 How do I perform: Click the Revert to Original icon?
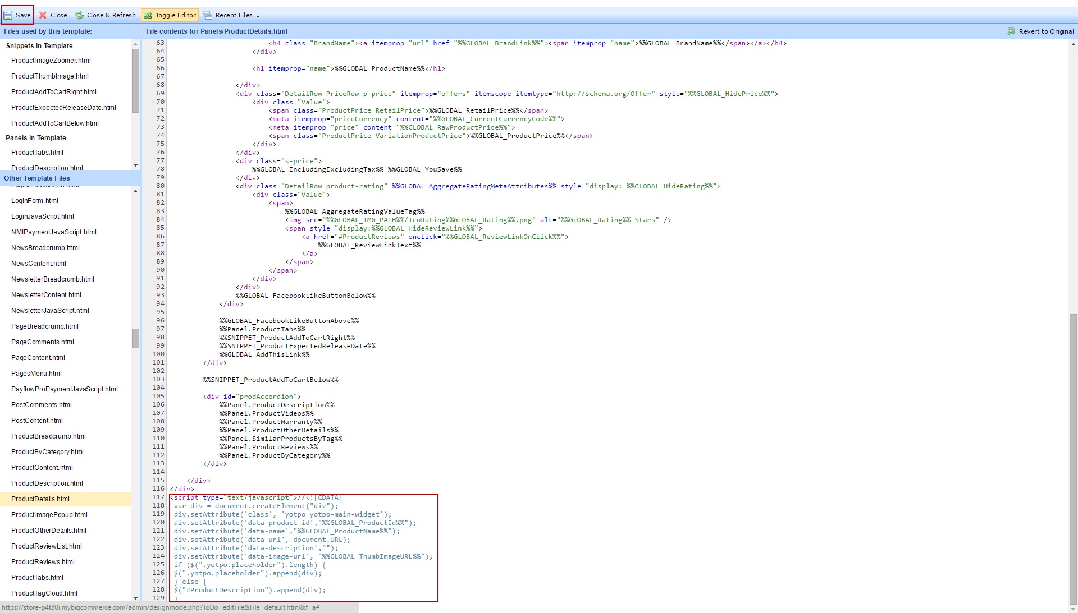point(1011,31)
